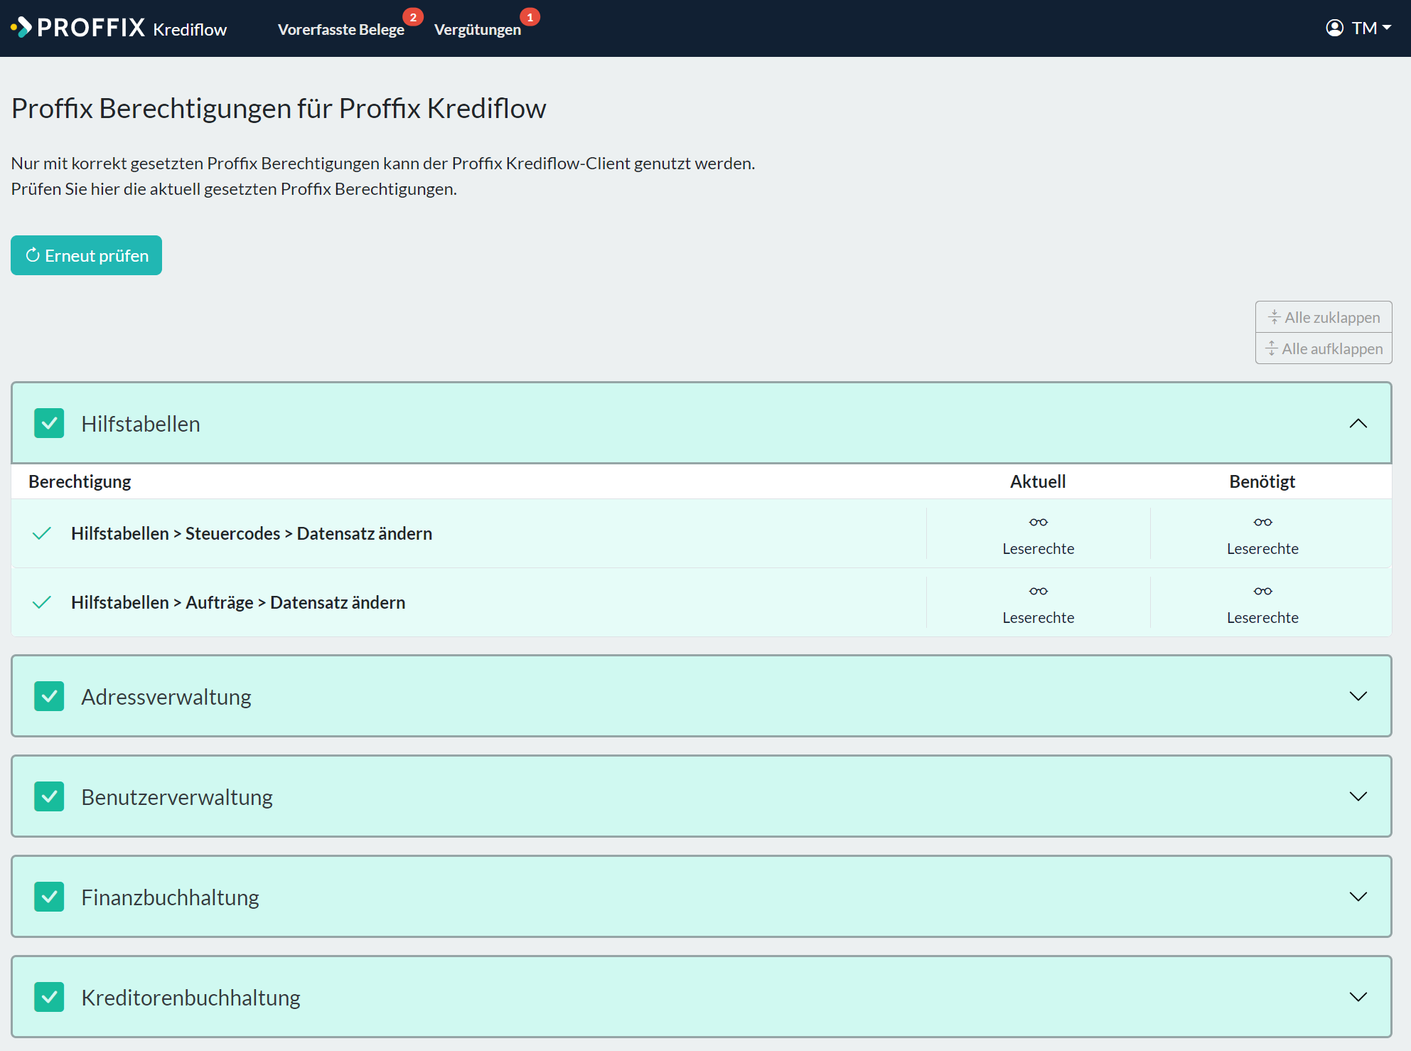This screenshot has width=1411, height=1051.
Task: Expand the Adressverwaltung section chevron
Action: 1358,696
